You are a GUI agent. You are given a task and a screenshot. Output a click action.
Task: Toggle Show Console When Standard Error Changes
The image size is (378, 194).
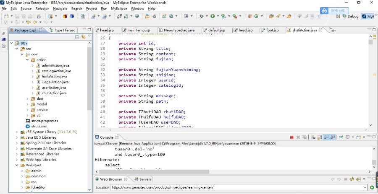point(333,137)
